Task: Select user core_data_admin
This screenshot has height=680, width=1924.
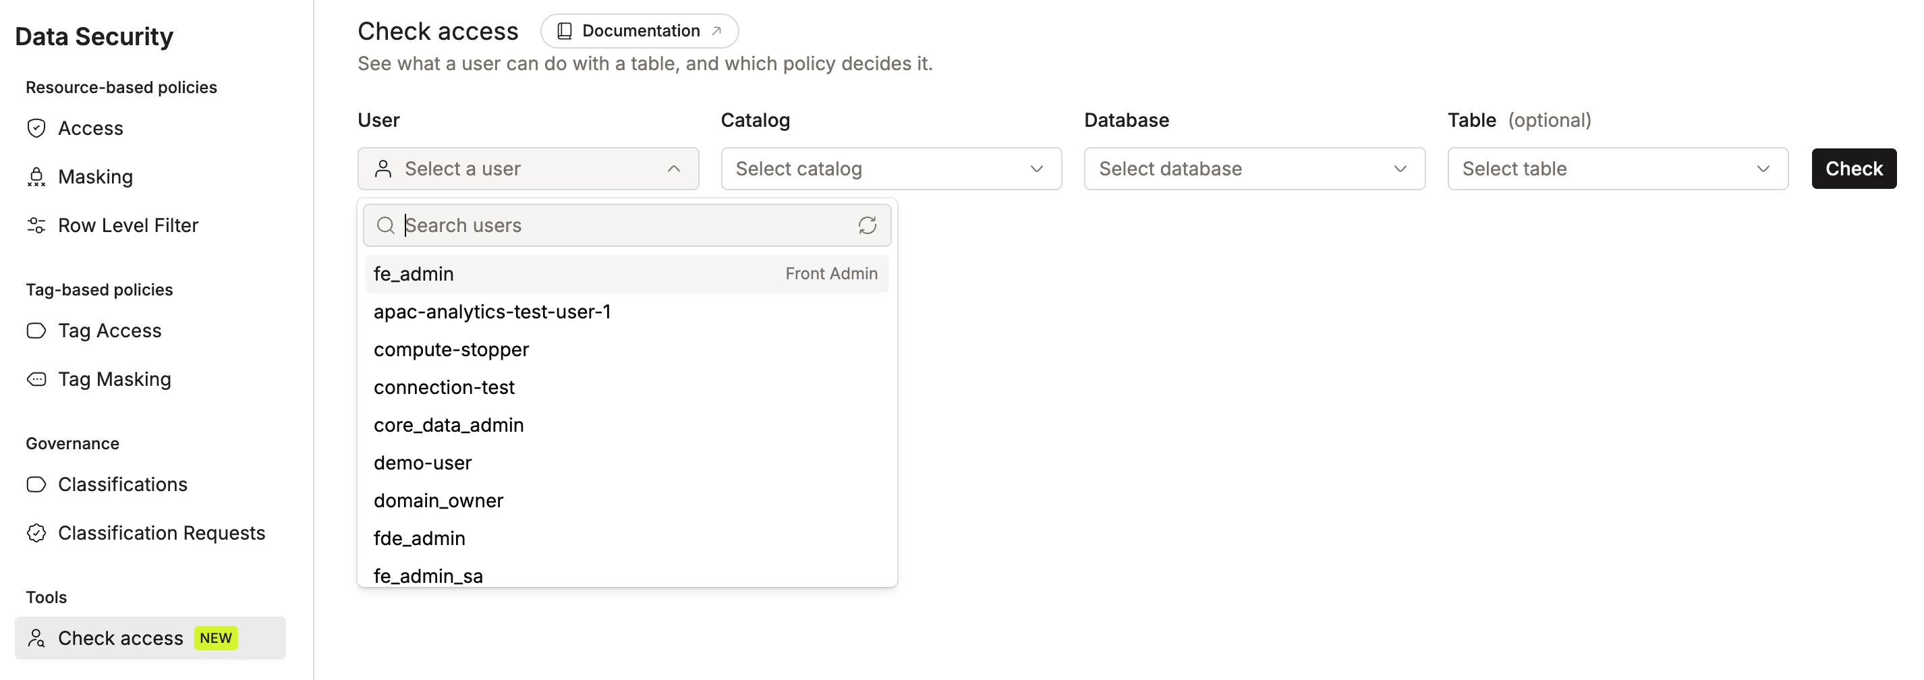Action: tap(627, 424)
